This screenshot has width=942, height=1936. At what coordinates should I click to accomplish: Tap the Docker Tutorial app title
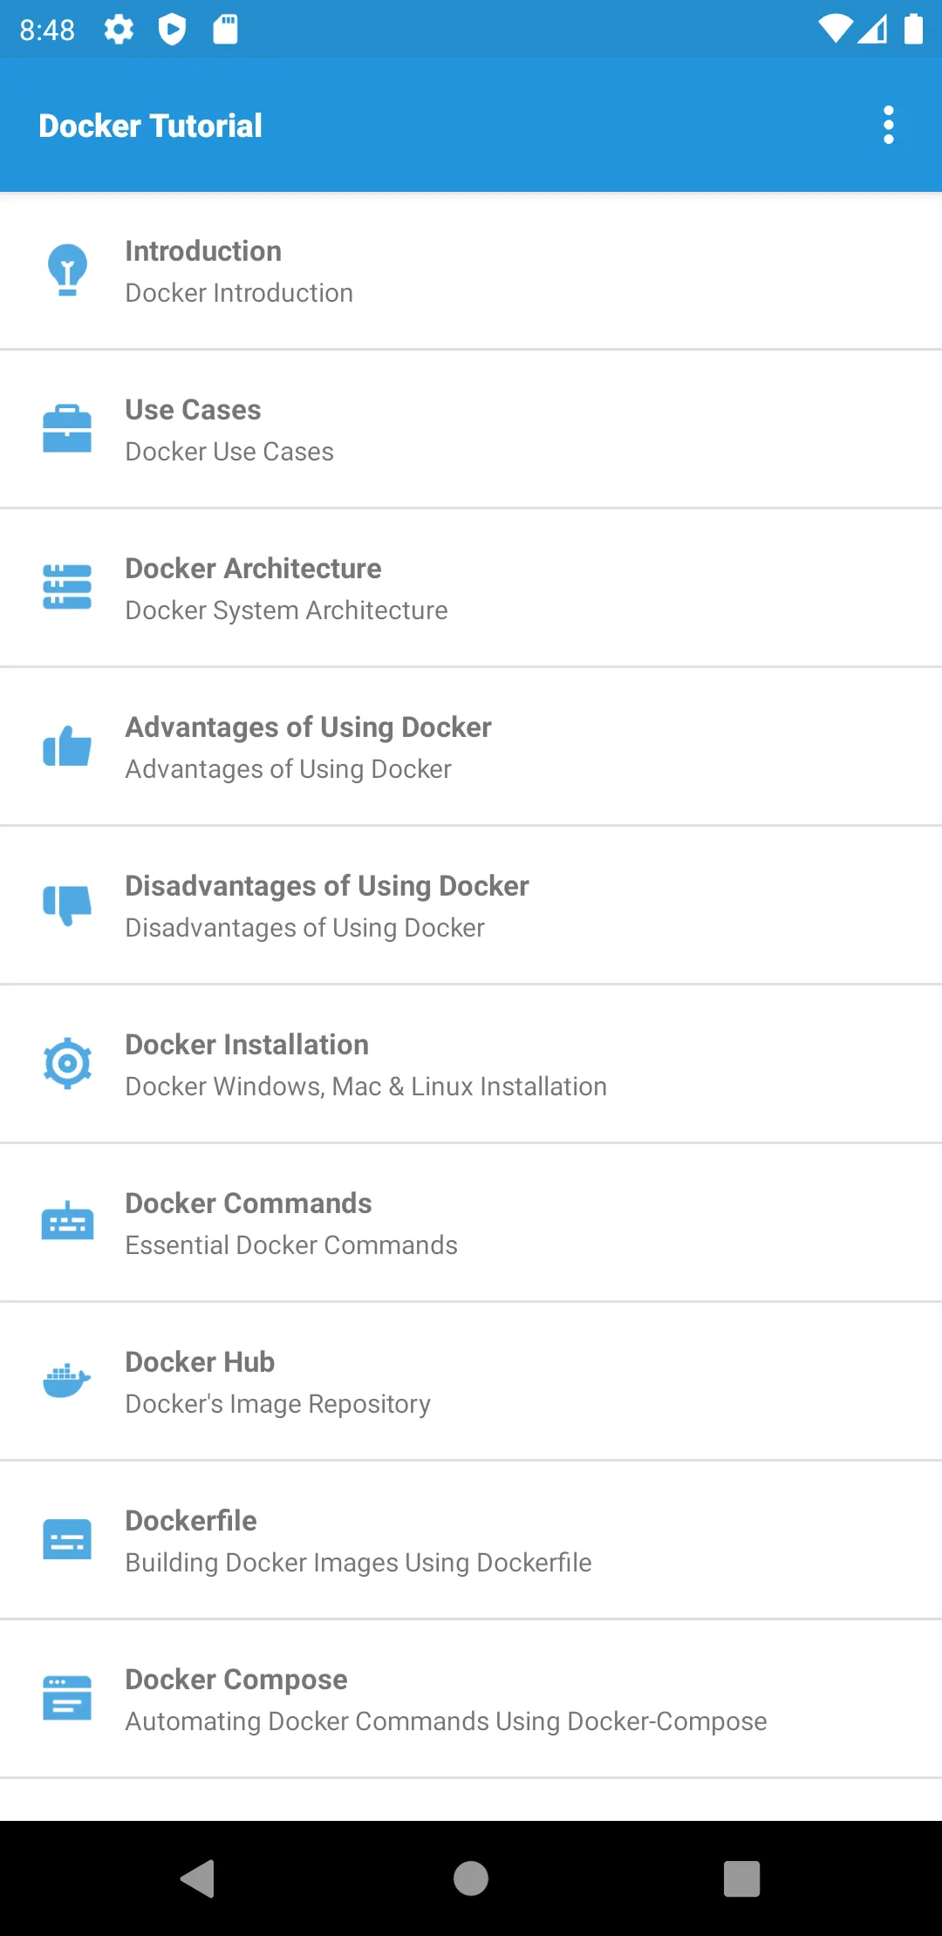tap(150, 126)
